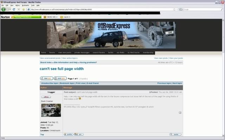Screen dimensions: 225x140
Task: Go to Next topic
Action: click(x=177, y=83)
